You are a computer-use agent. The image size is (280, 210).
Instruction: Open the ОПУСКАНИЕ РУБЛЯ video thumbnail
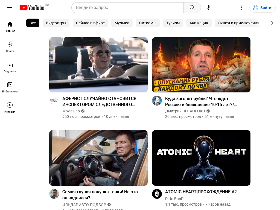[201, 65]
